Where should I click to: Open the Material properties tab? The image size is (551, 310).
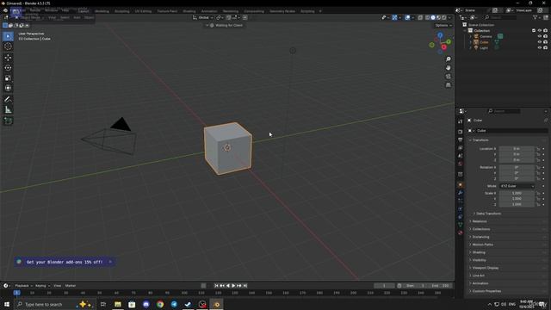(x=461, y=232)
